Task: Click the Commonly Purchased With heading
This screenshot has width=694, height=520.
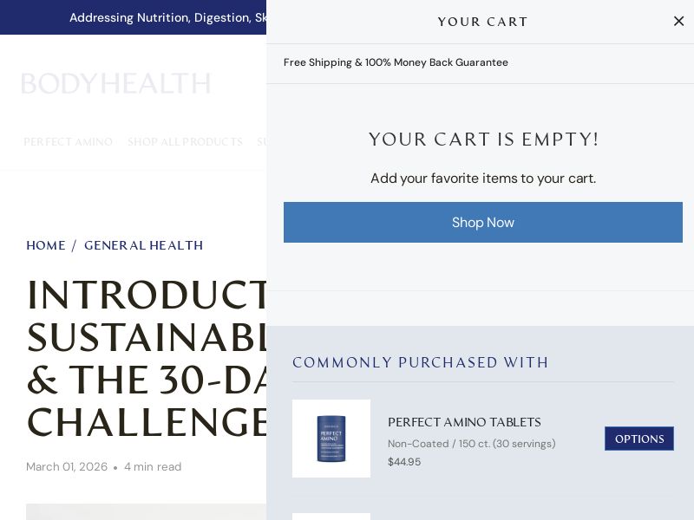Action: pos(421,362)
